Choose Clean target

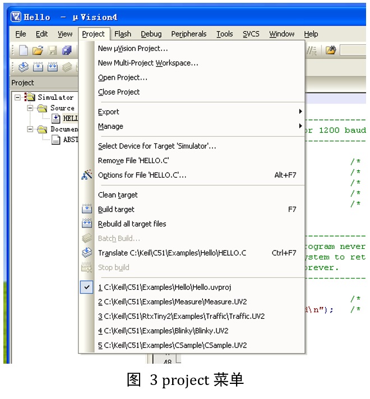(x=192, y=194)
